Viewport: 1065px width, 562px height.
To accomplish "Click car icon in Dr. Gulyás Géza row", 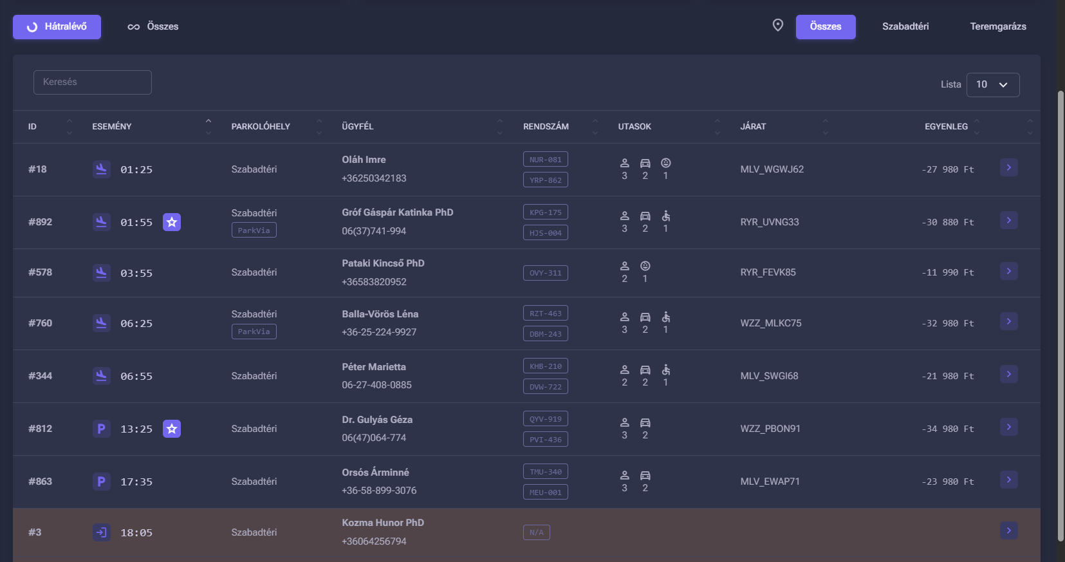I will coord(645,422).
